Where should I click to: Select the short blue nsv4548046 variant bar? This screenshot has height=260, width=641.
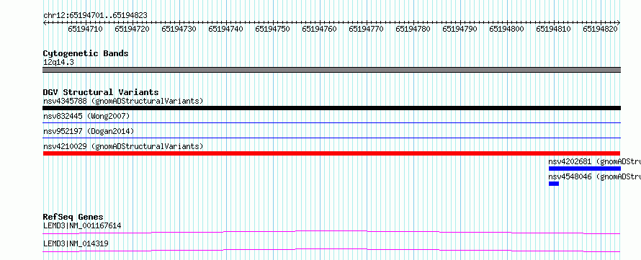pos(554,184)
